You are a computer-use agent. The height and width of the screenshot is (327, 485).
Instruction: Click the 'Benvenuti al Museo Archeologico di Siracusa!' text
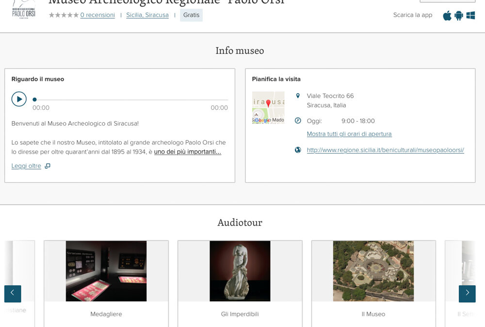point(75,124)
